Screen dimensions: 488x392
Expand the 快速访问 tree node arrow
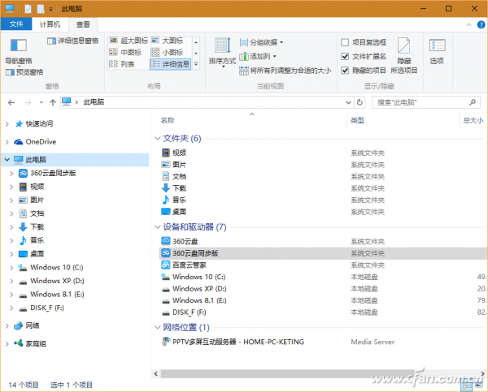coord(8,124)
